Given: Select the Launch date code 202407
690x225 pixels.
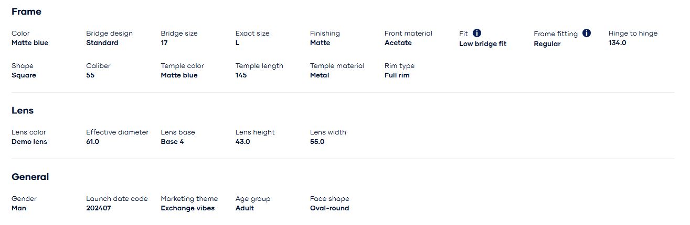Looking at the screenshot, I should click(x=98, y=208).
